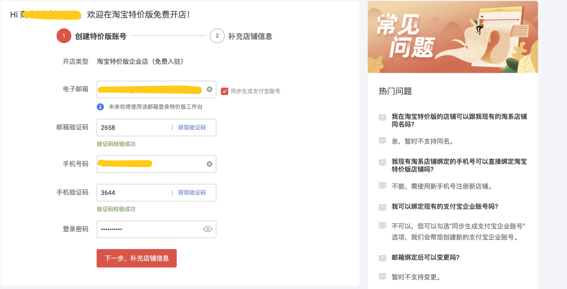This screenshot has height=289, width=567.
Task: Uncheck 同步生成支付宝账号 checkbox
Action: coord(225,91)
